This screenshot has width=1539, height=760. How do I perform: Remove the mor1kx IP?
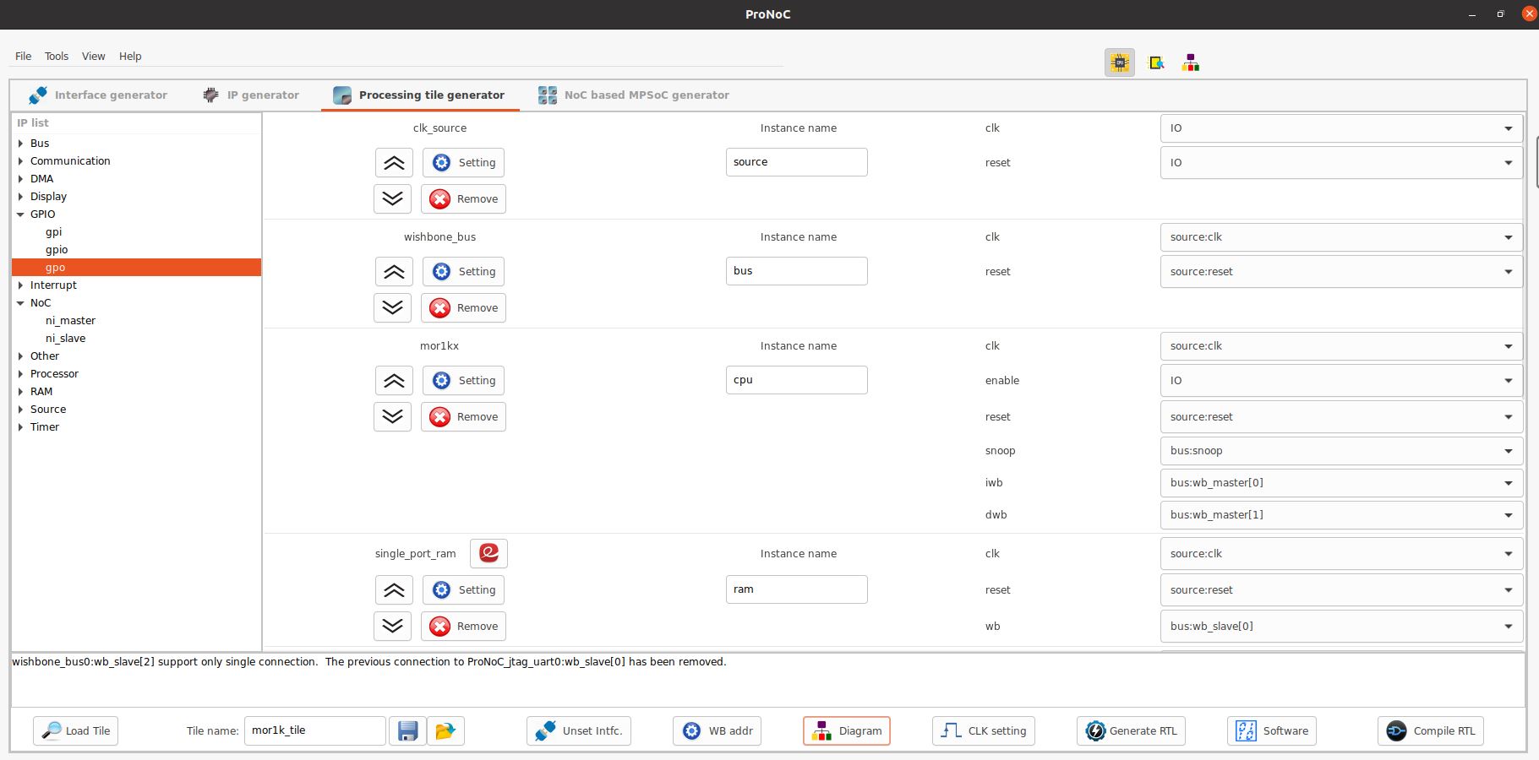pyautogui.click(x=463, y=417)
